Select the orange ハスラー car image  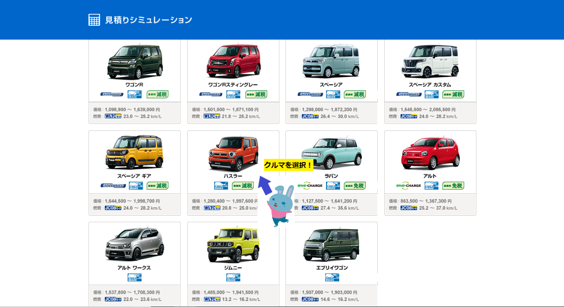pos(233,153)
